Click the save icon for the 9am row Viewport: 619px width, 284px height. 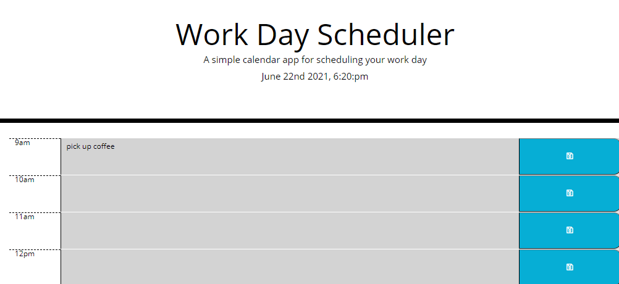[569, 156]
